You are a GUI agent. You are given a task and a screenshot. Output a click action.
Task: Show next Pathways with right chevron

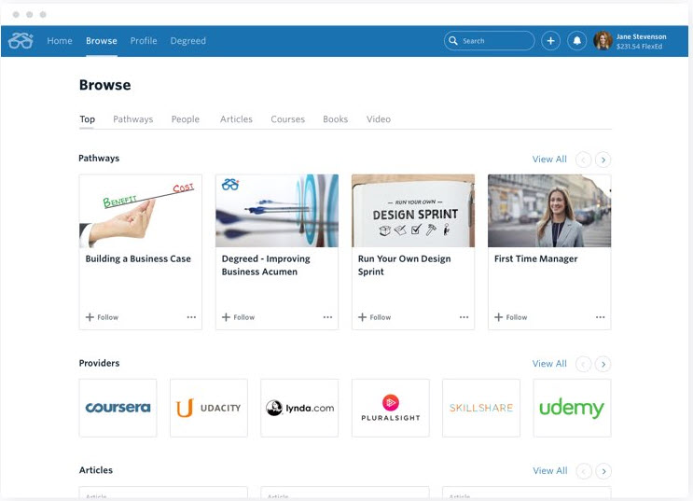point(603,160)
